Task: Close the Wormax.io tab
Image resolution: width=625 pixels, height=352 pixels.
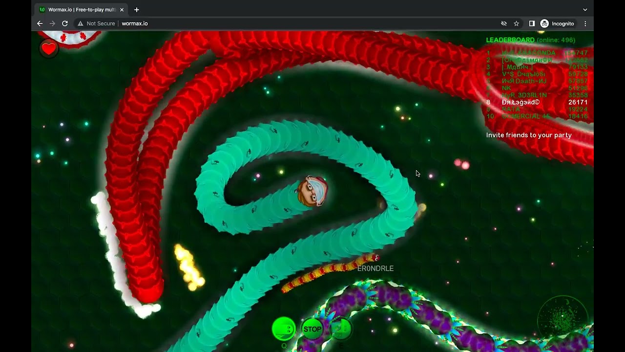Action: 122,10
